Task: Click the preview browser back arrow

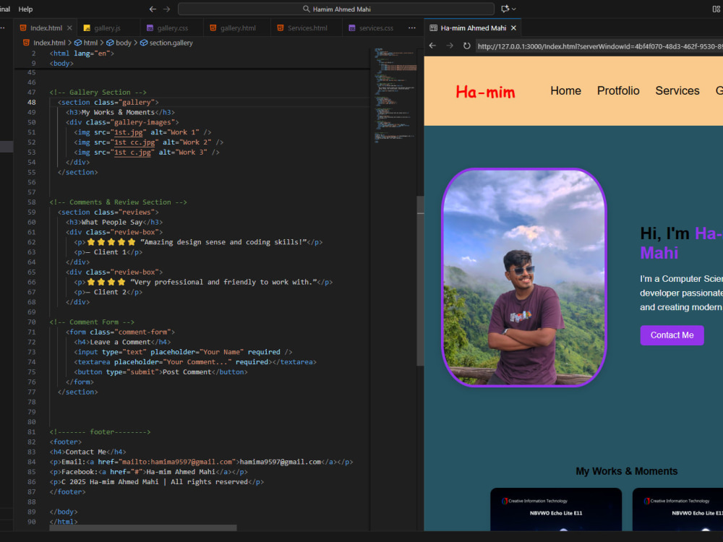Action: 432,46
